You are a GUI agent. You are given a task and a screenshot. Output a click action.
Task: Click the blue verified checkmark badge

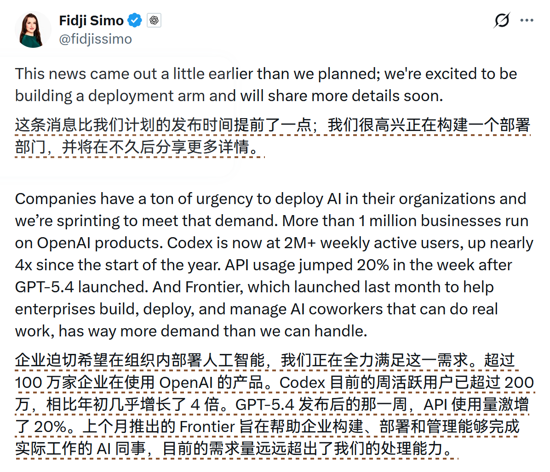coord(135,20)
